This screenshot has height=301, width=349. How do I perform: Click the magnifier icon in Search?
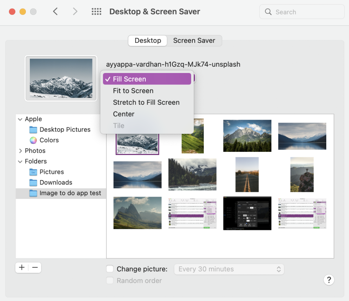click(x=268, y=12)
